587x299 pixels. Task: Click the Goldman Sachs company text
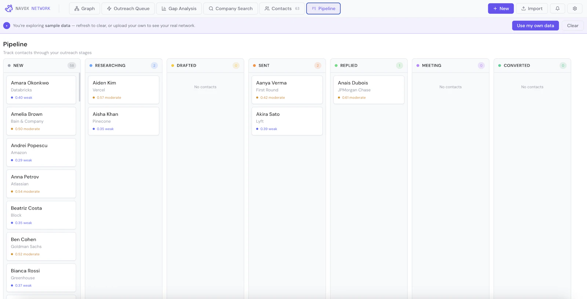26,247
